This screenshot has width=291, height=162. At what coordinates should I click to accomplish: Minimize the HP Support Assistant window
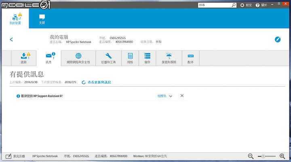coord(272,4)
